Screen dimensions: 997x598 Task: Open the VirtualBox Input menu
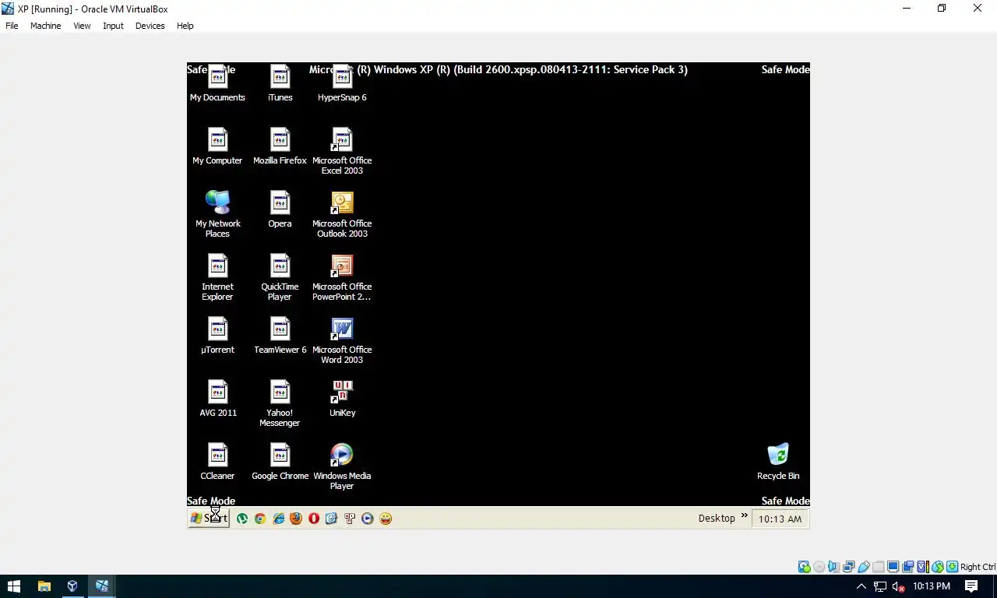[113, 26]
